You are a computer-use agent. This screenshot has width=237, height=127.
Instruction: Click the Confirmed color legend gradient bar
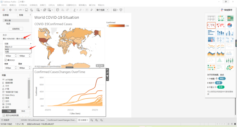point(116,26)
